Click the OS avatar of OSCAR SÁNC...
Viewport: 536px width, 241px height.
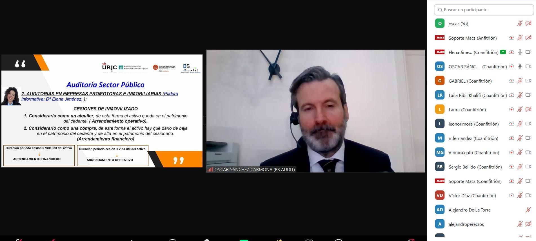tap(440, 66)
